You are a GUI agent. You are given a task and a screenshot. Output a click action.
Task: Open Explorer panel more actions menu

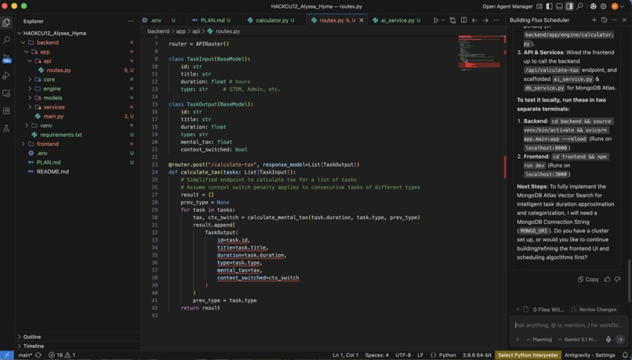click(x=131, y=21)
